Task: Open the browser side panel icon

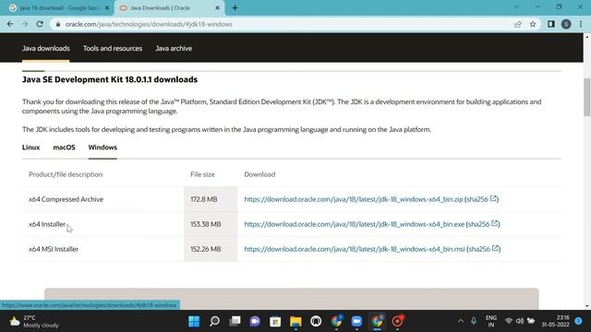Action: pos(551,24)
